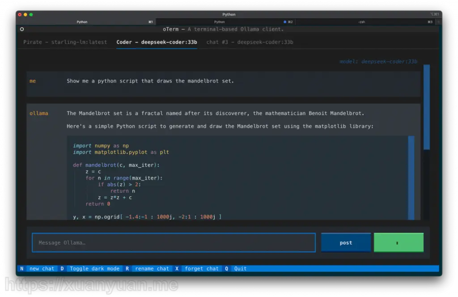Viewport: 458px width, 297px height.
Task: Click the Message Ollama input field
Action: pyautogui.click(x=174, y=243)
